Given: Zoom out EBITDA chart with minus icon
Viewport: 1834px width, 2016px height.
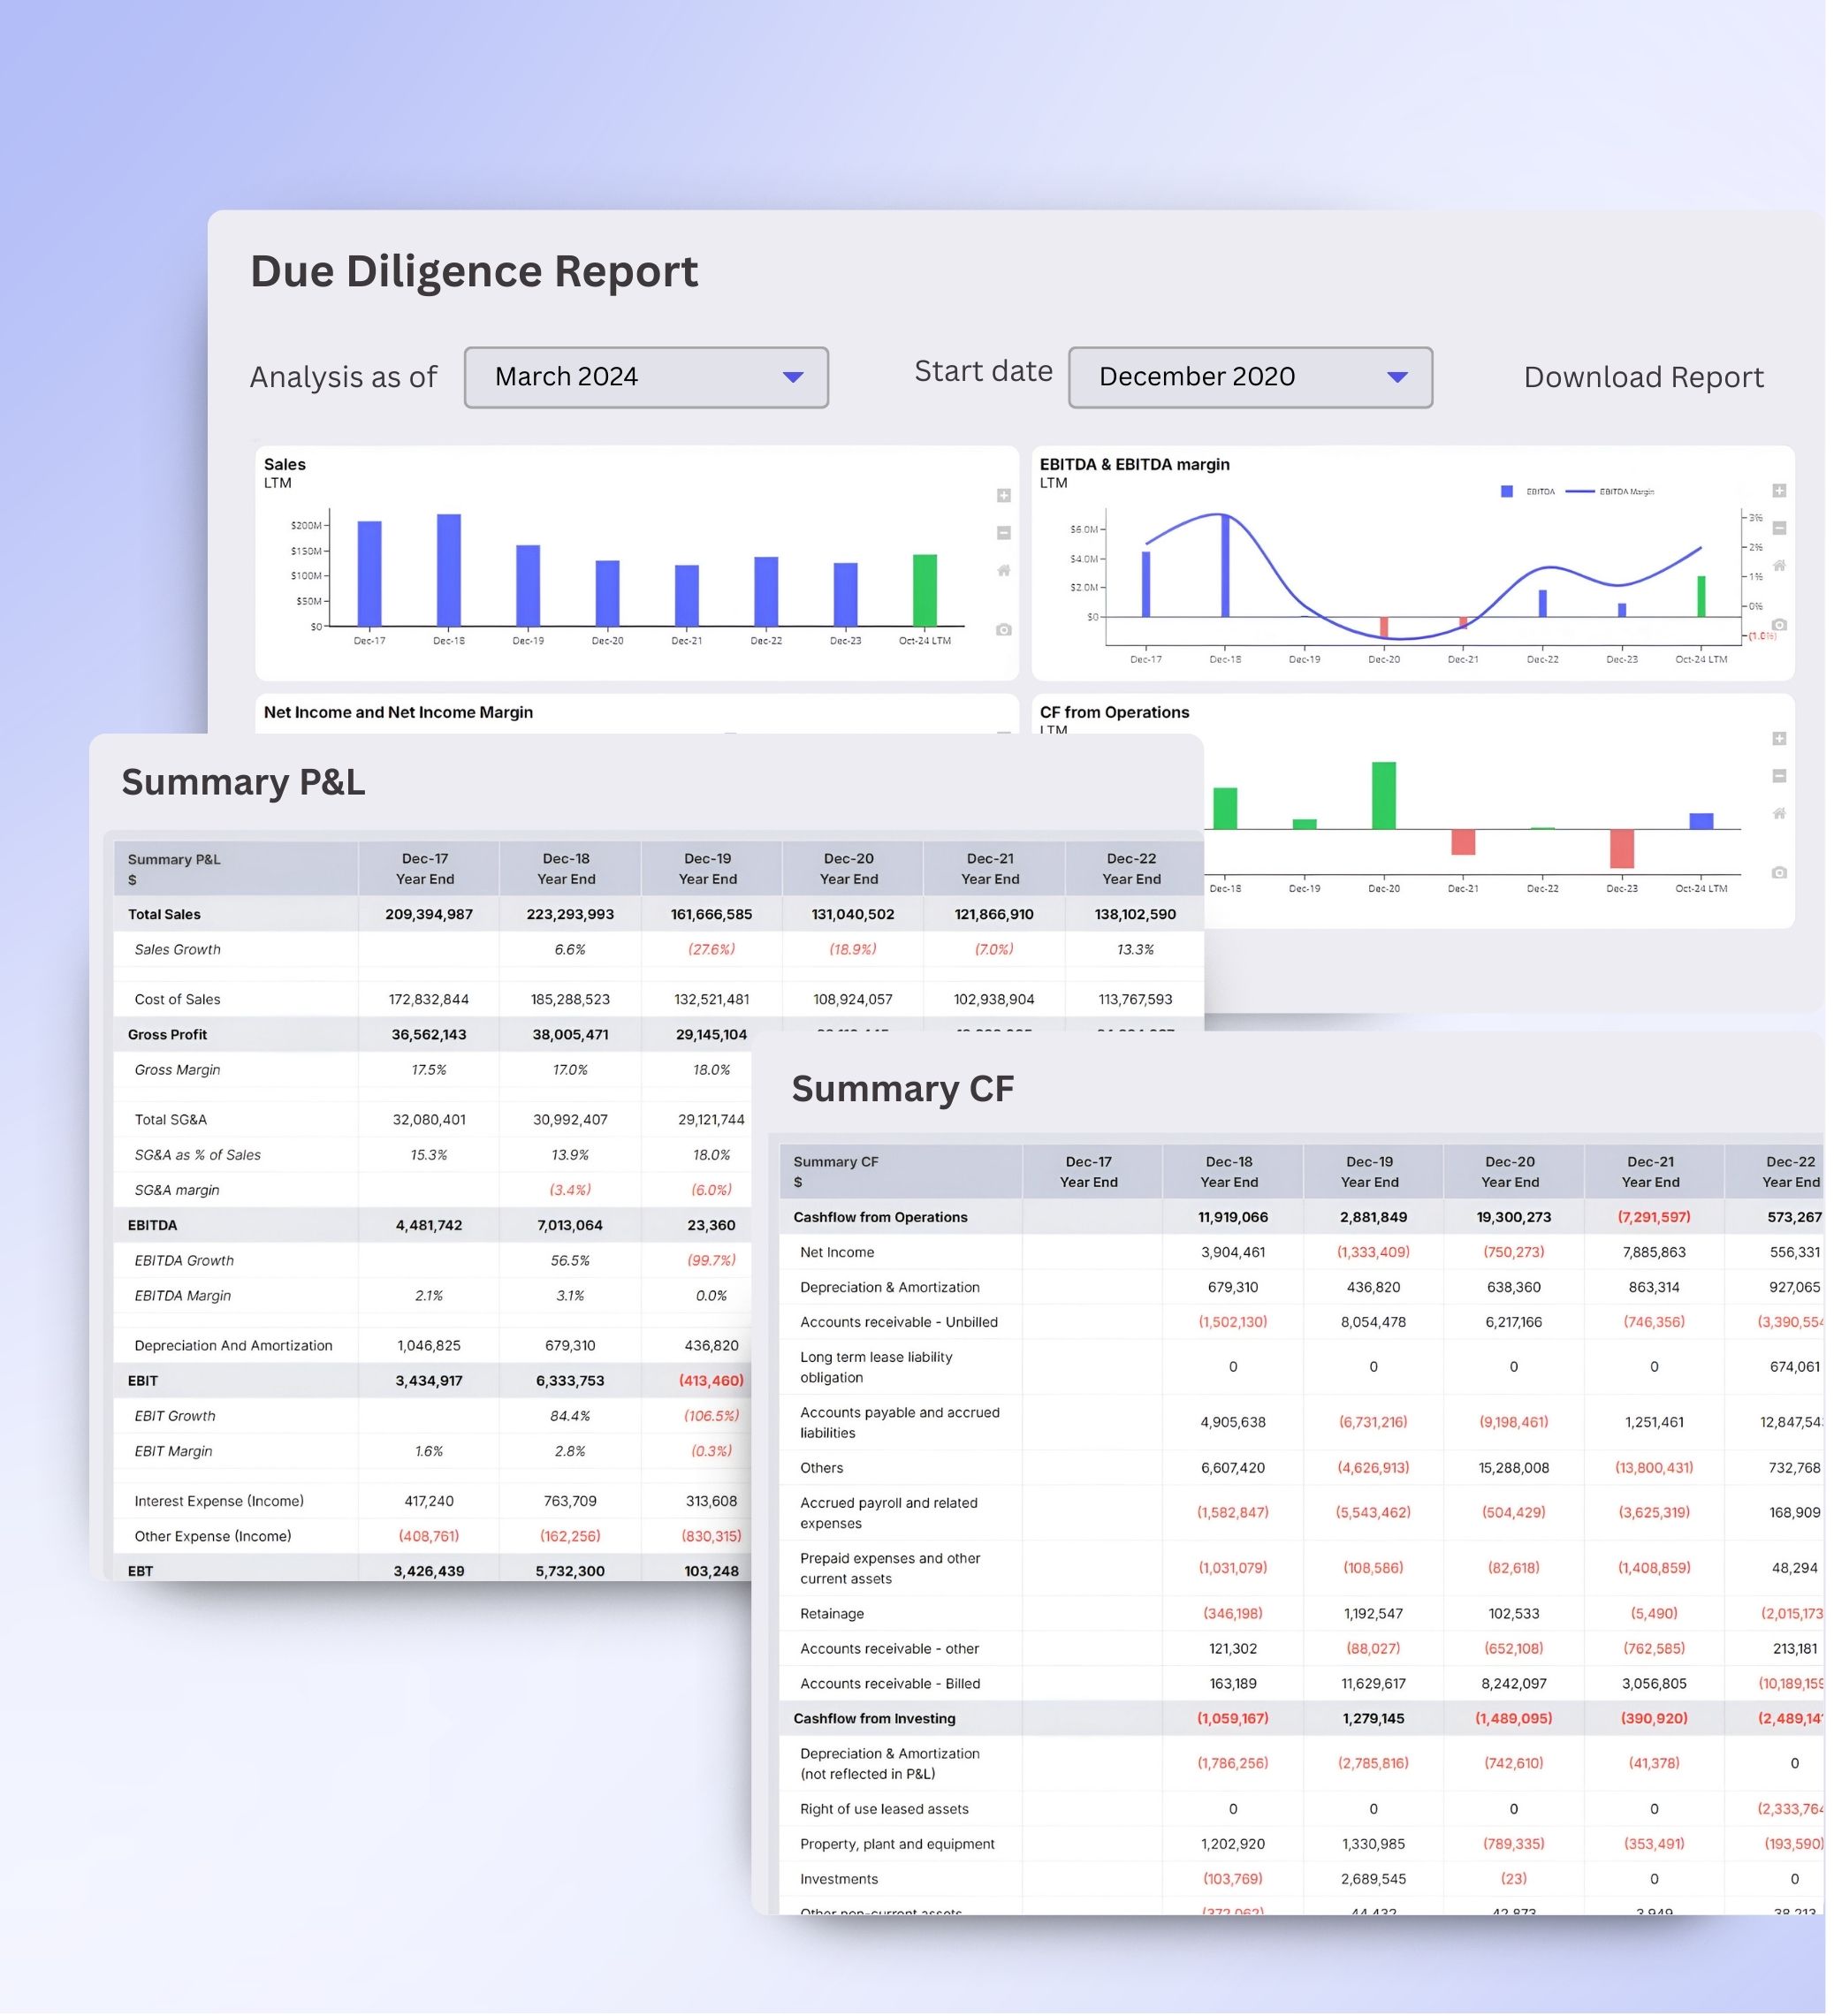Looking at the screenshot, I should pos(1779,528).
